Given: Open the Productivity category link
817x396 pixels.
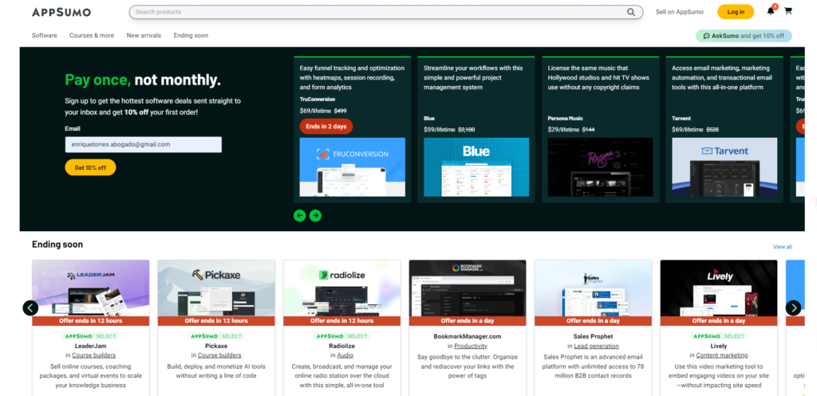Looking at the screenshot, I should pyautogui.click(x=471, y=346).
